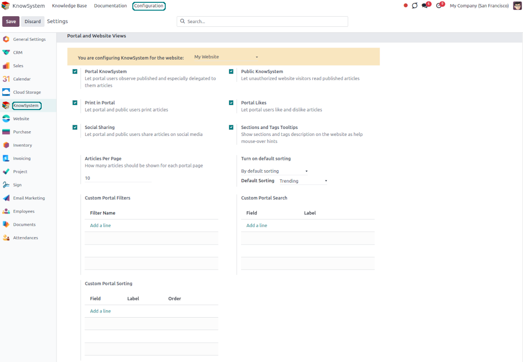Add a line under Custom Portal Filters
The image size is (523, 362).
[100, 226]
